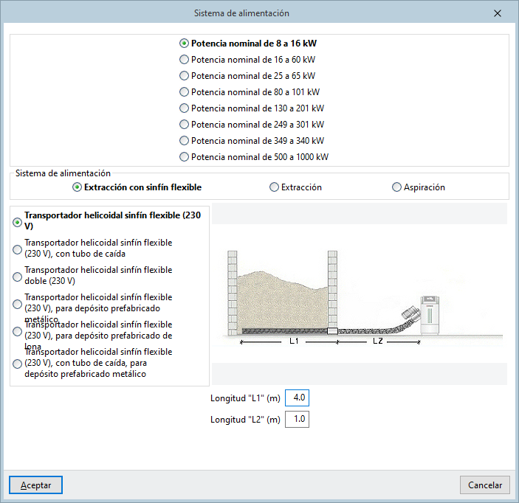519x503 pixels.
Task: Confirm with the Aceptar button
Action: 35,485
